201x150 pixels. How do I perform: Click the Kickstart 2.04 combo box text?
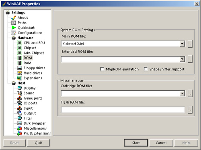73,44
